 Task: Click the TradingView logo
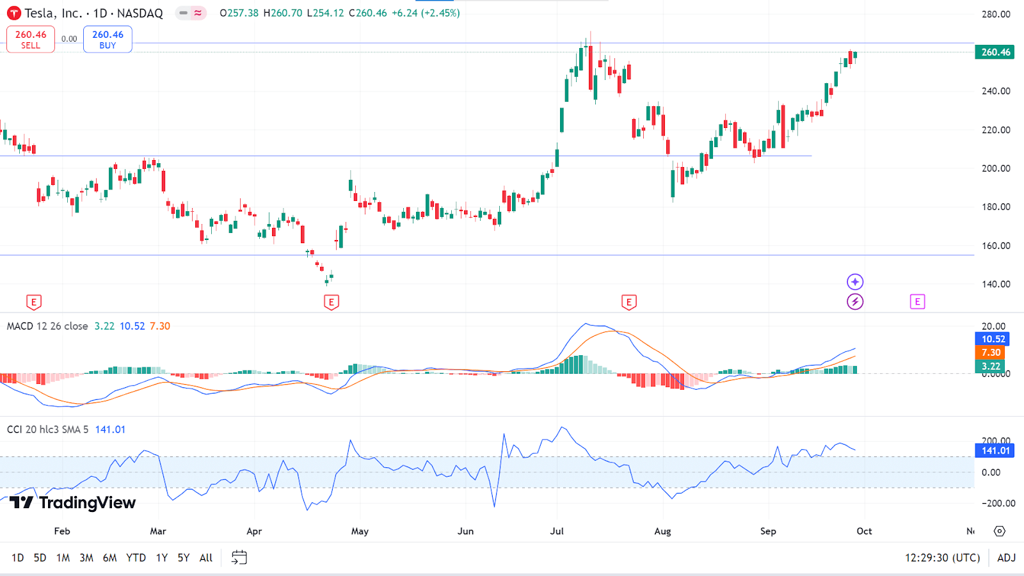click(x=72, y=502)
